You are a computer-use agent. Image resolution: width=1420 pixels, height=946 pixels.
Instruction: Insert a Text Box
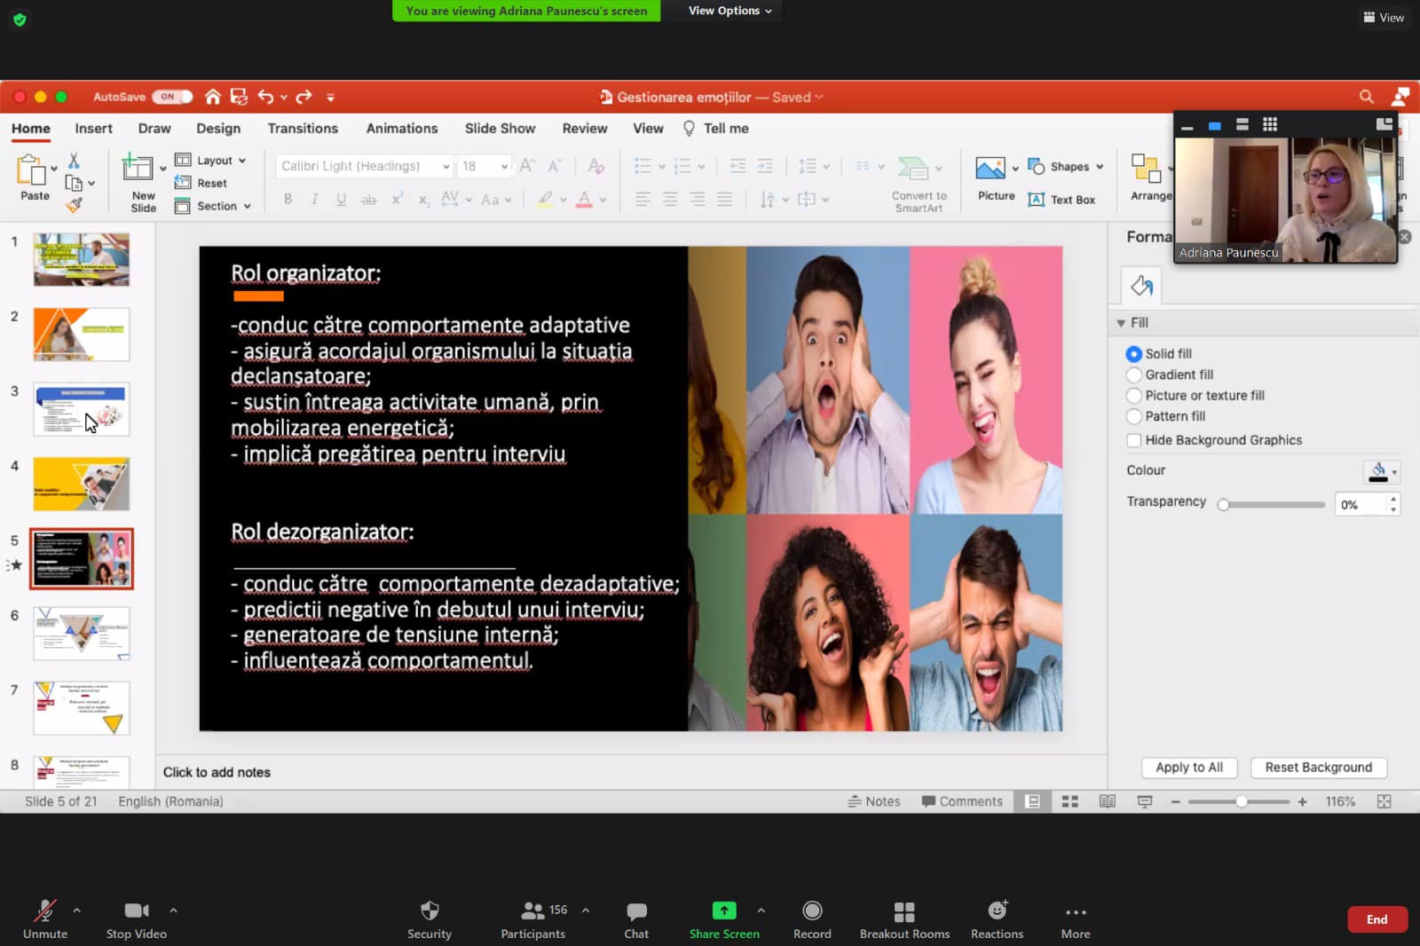[1061, 200]
